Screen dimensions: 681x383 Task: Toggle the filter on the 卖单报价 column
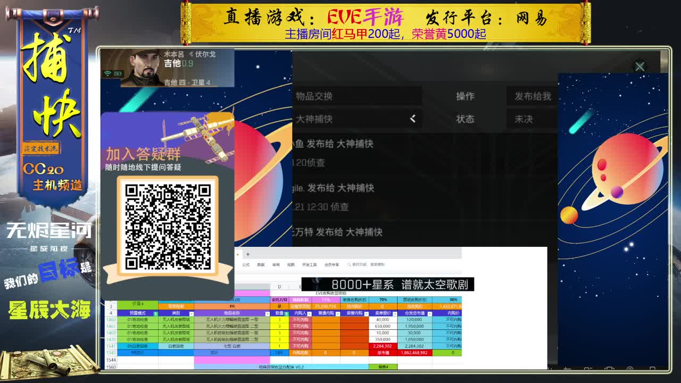395,314
